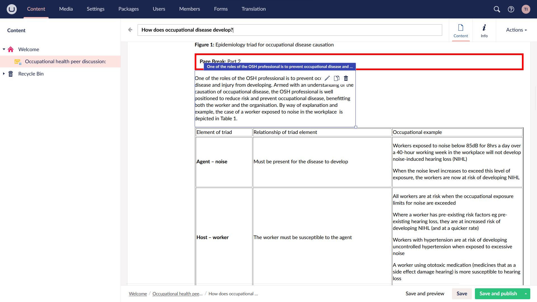Delete block with trash icon
Screen dimensions: 537x302
coord(346,78)
